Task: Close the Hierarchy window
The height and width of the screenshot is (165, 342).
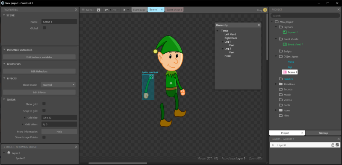Action: (259, 25)
